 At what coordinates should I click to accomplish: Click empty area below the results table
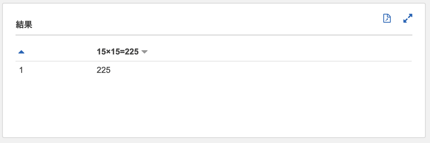click(214, 108)
